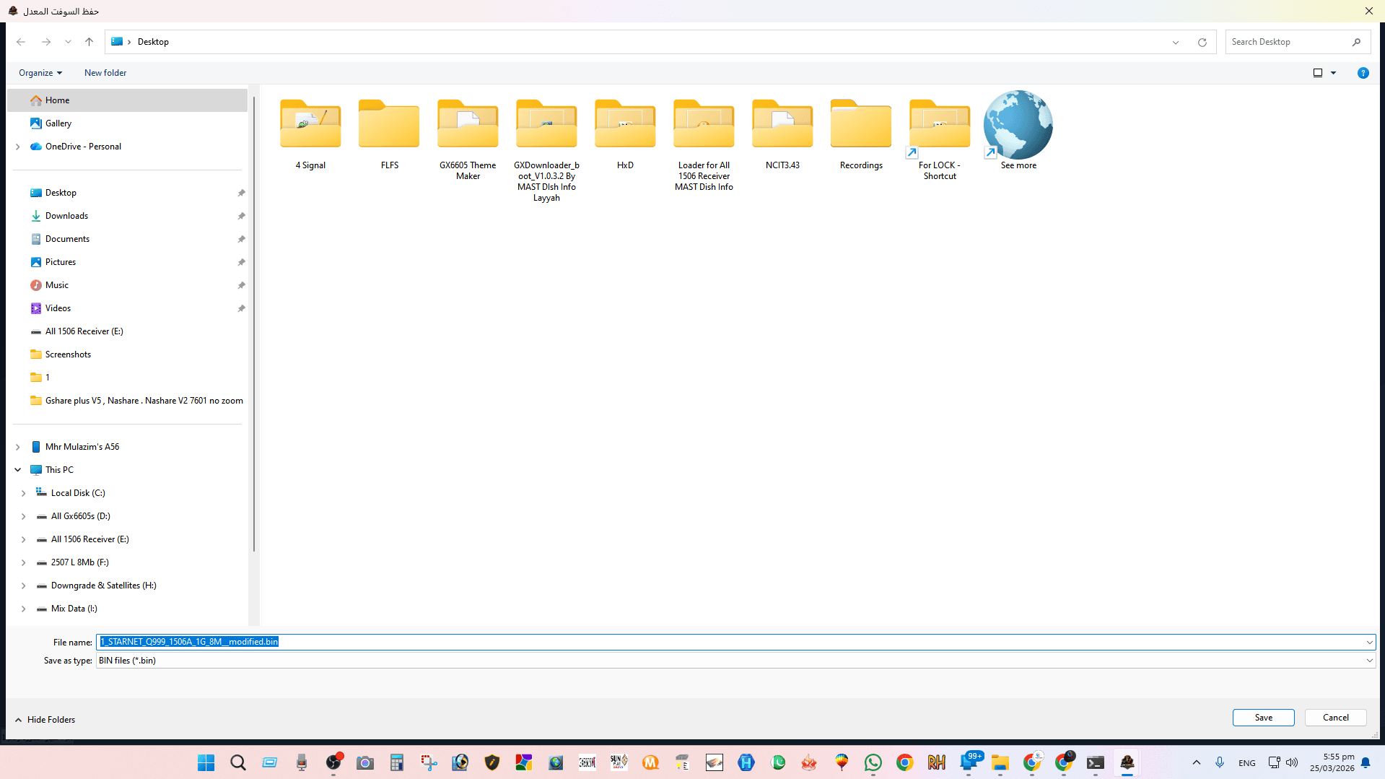Expand the Local Disk (C:) node
This screenshot has width=1385, height=779.
click(x=24, y=494)
